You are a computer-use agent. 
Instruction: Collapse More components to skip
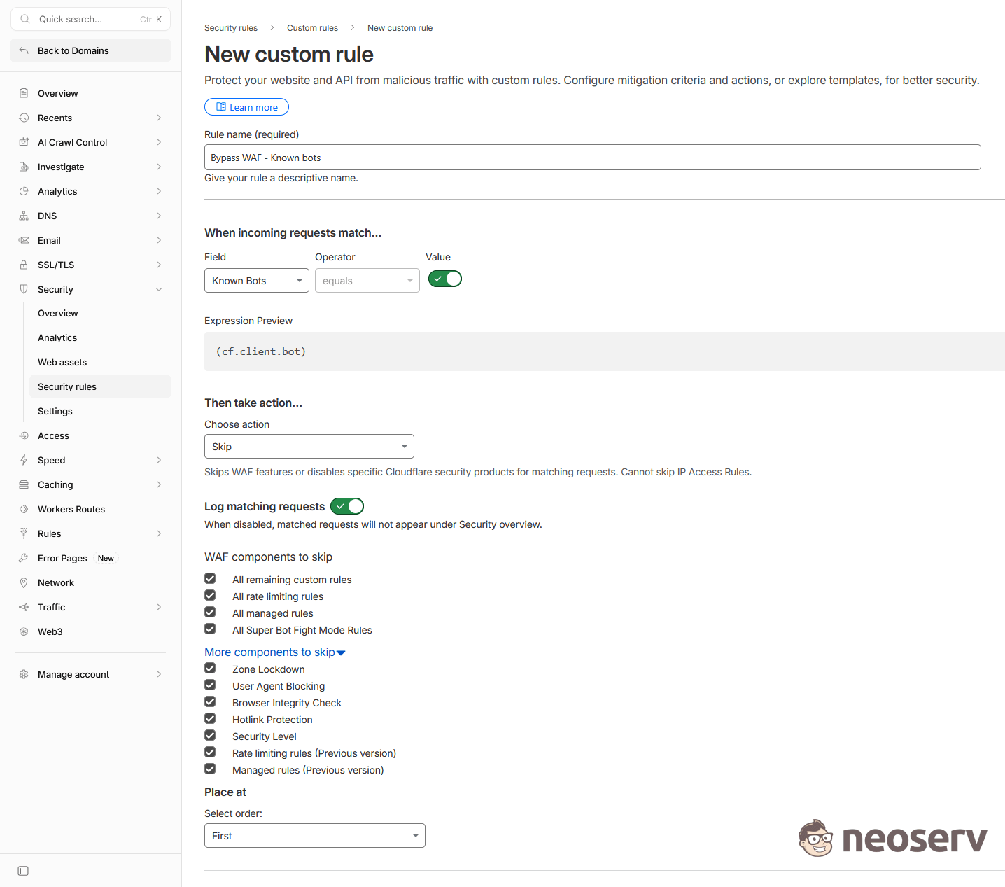point(275,652)
